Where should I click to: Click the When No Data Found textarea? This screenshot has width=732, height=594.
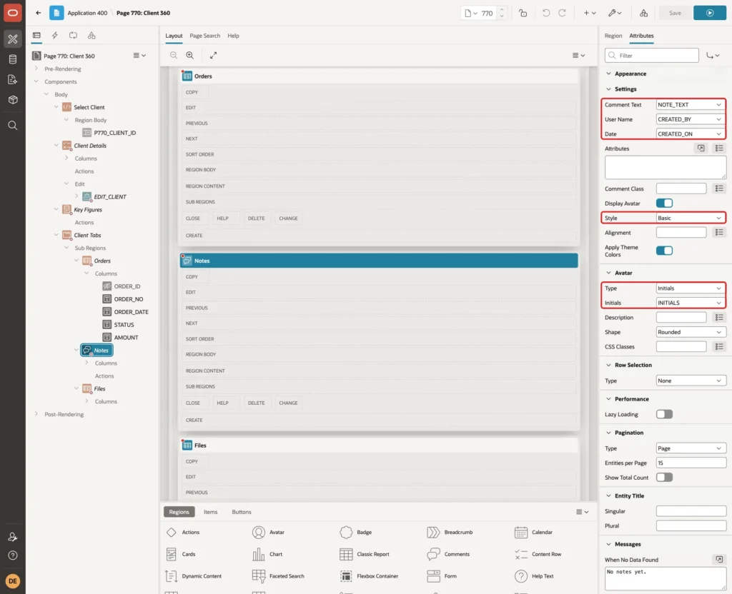tap(666, 578)
